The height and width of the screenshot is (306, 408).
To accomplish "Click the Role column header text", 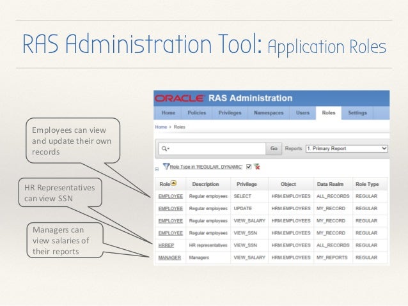I will click(164, 184).
